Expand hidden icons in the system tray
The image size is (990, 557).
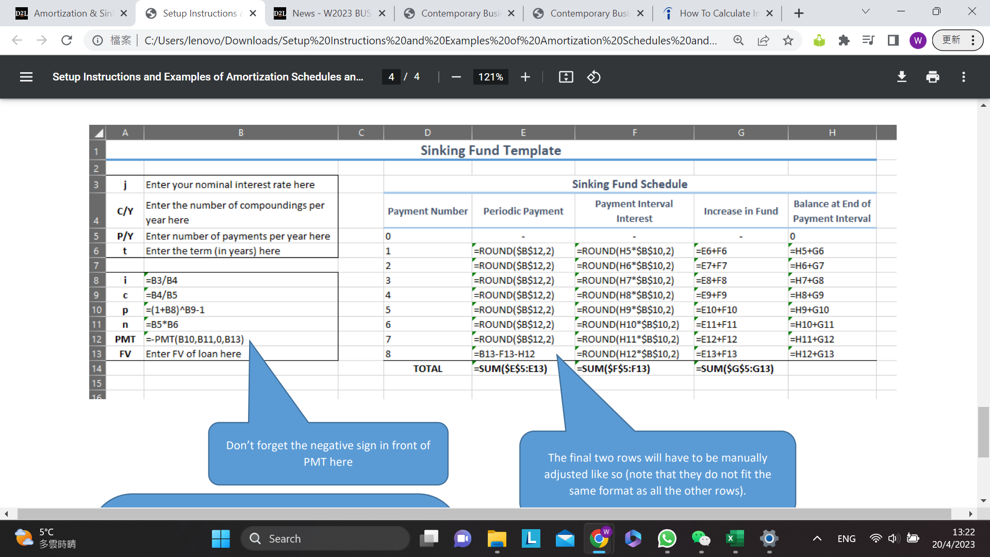coord(817,538)
